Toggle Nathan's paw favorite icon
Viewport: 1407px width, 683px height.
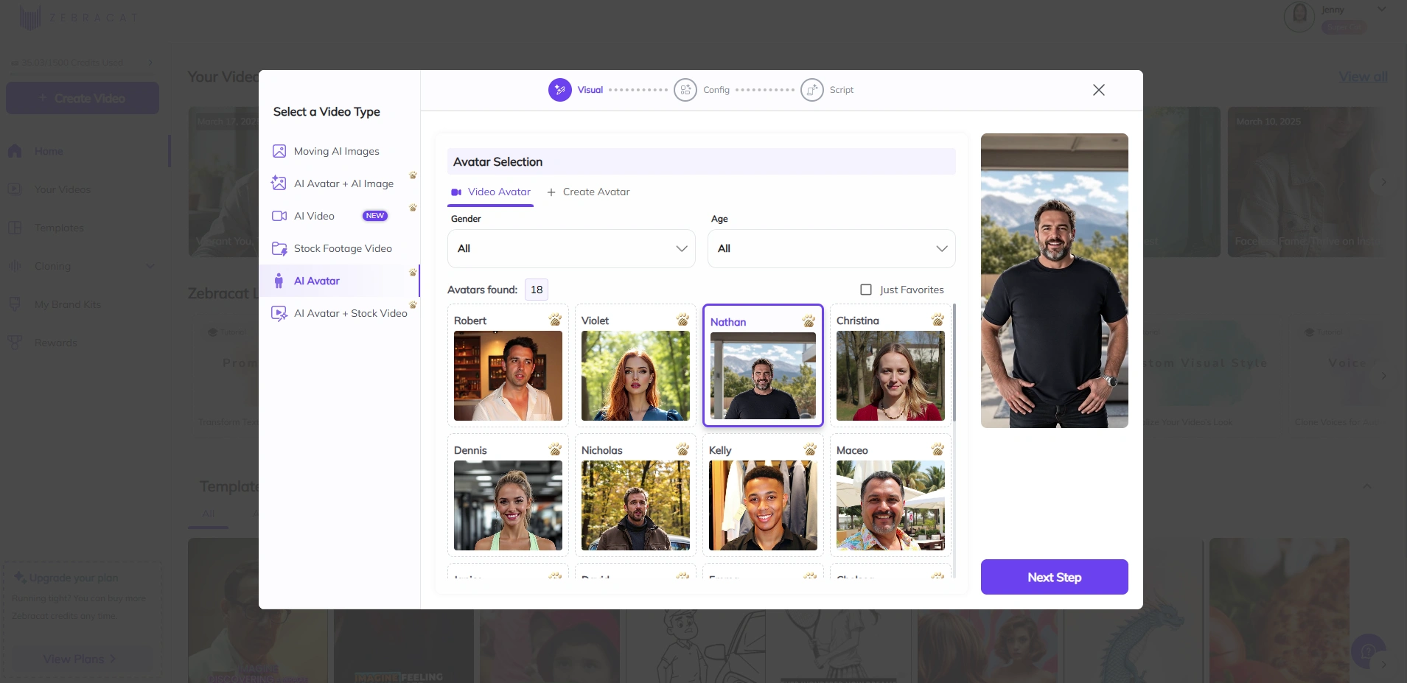(x=809, y=321)
